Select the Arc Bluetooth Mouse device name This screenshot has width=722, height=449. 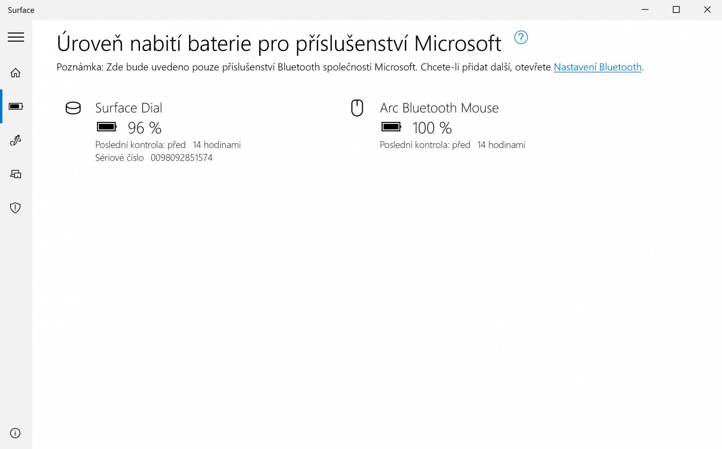(x=439, y=108)
